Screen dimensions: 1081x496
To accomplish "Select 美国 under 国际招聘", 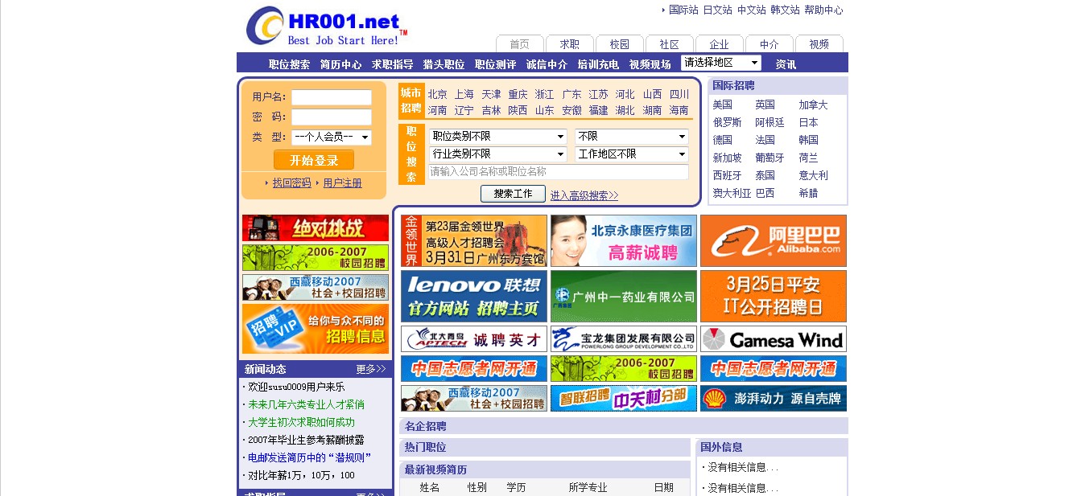I will 723,105.
